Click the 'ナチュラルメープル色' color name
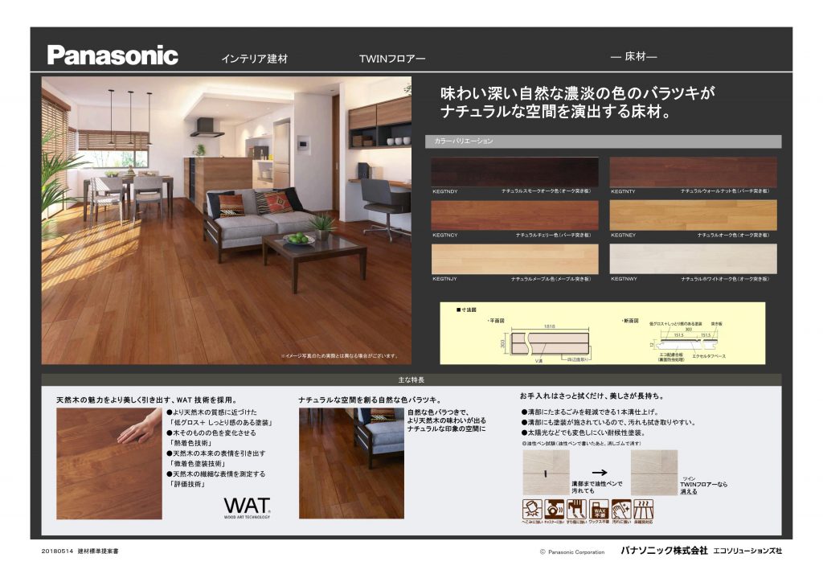823x582 pixels. pos(534,279)
